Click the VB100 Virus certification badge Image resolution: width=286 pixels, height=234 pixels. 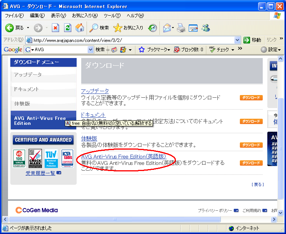click(19, 158)
